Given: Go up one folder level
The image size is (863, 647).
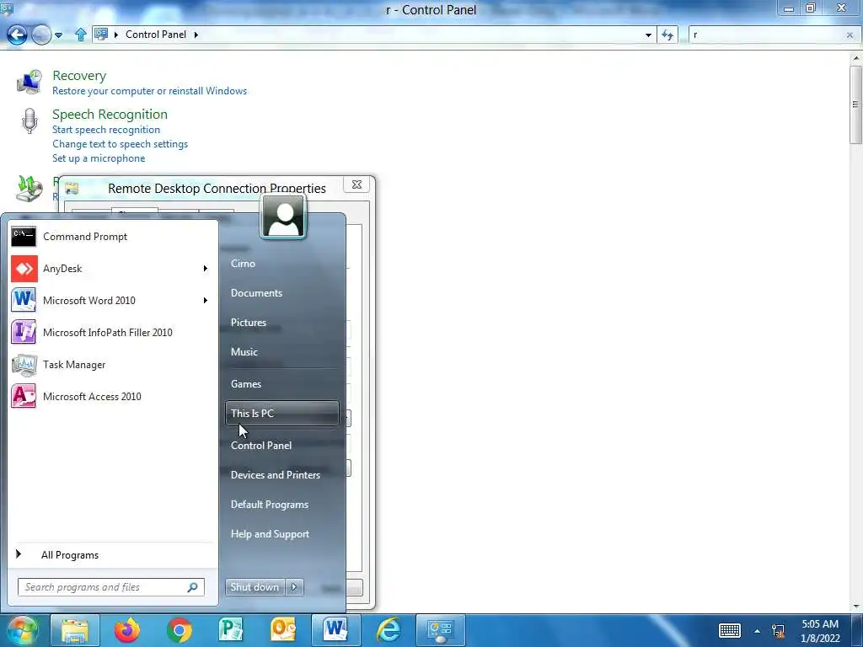Looking at the screenshot, I should point(80,35).
